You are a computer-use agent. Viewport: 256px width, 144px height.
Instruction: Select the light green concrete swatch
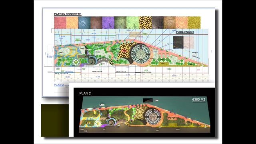click(x=132, y=22)
